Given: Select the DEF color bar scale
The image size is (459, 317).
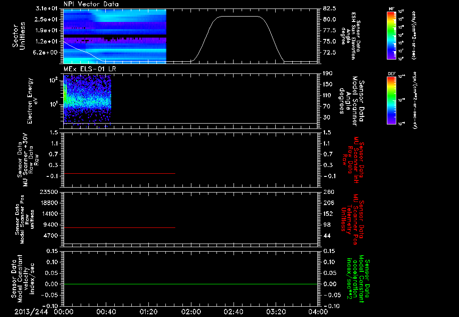Looking at the screenshot, I should [392, 100].
